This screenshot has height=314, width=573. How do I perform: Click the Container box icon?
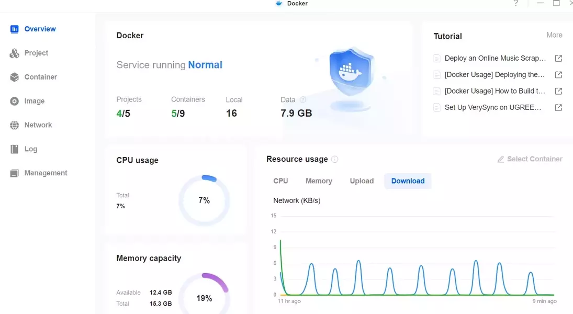click(14, 77)
